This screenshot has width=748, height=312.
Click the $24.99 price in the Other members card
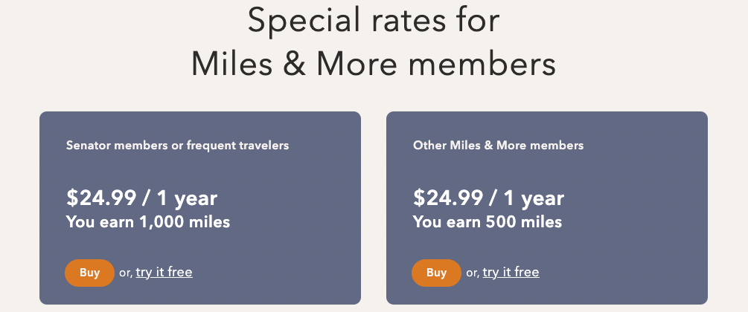coord(448,198)
